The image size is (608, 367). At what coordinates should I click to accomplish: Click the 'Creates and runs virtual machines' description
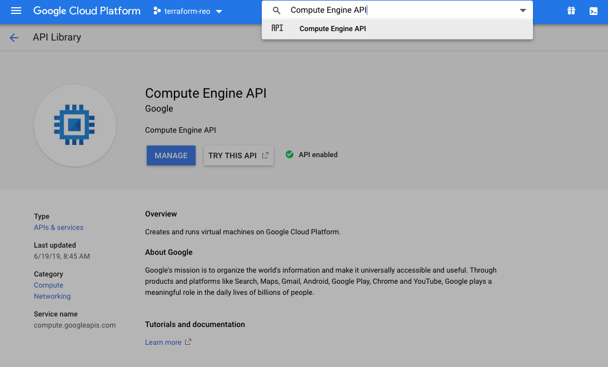[243, 232]
